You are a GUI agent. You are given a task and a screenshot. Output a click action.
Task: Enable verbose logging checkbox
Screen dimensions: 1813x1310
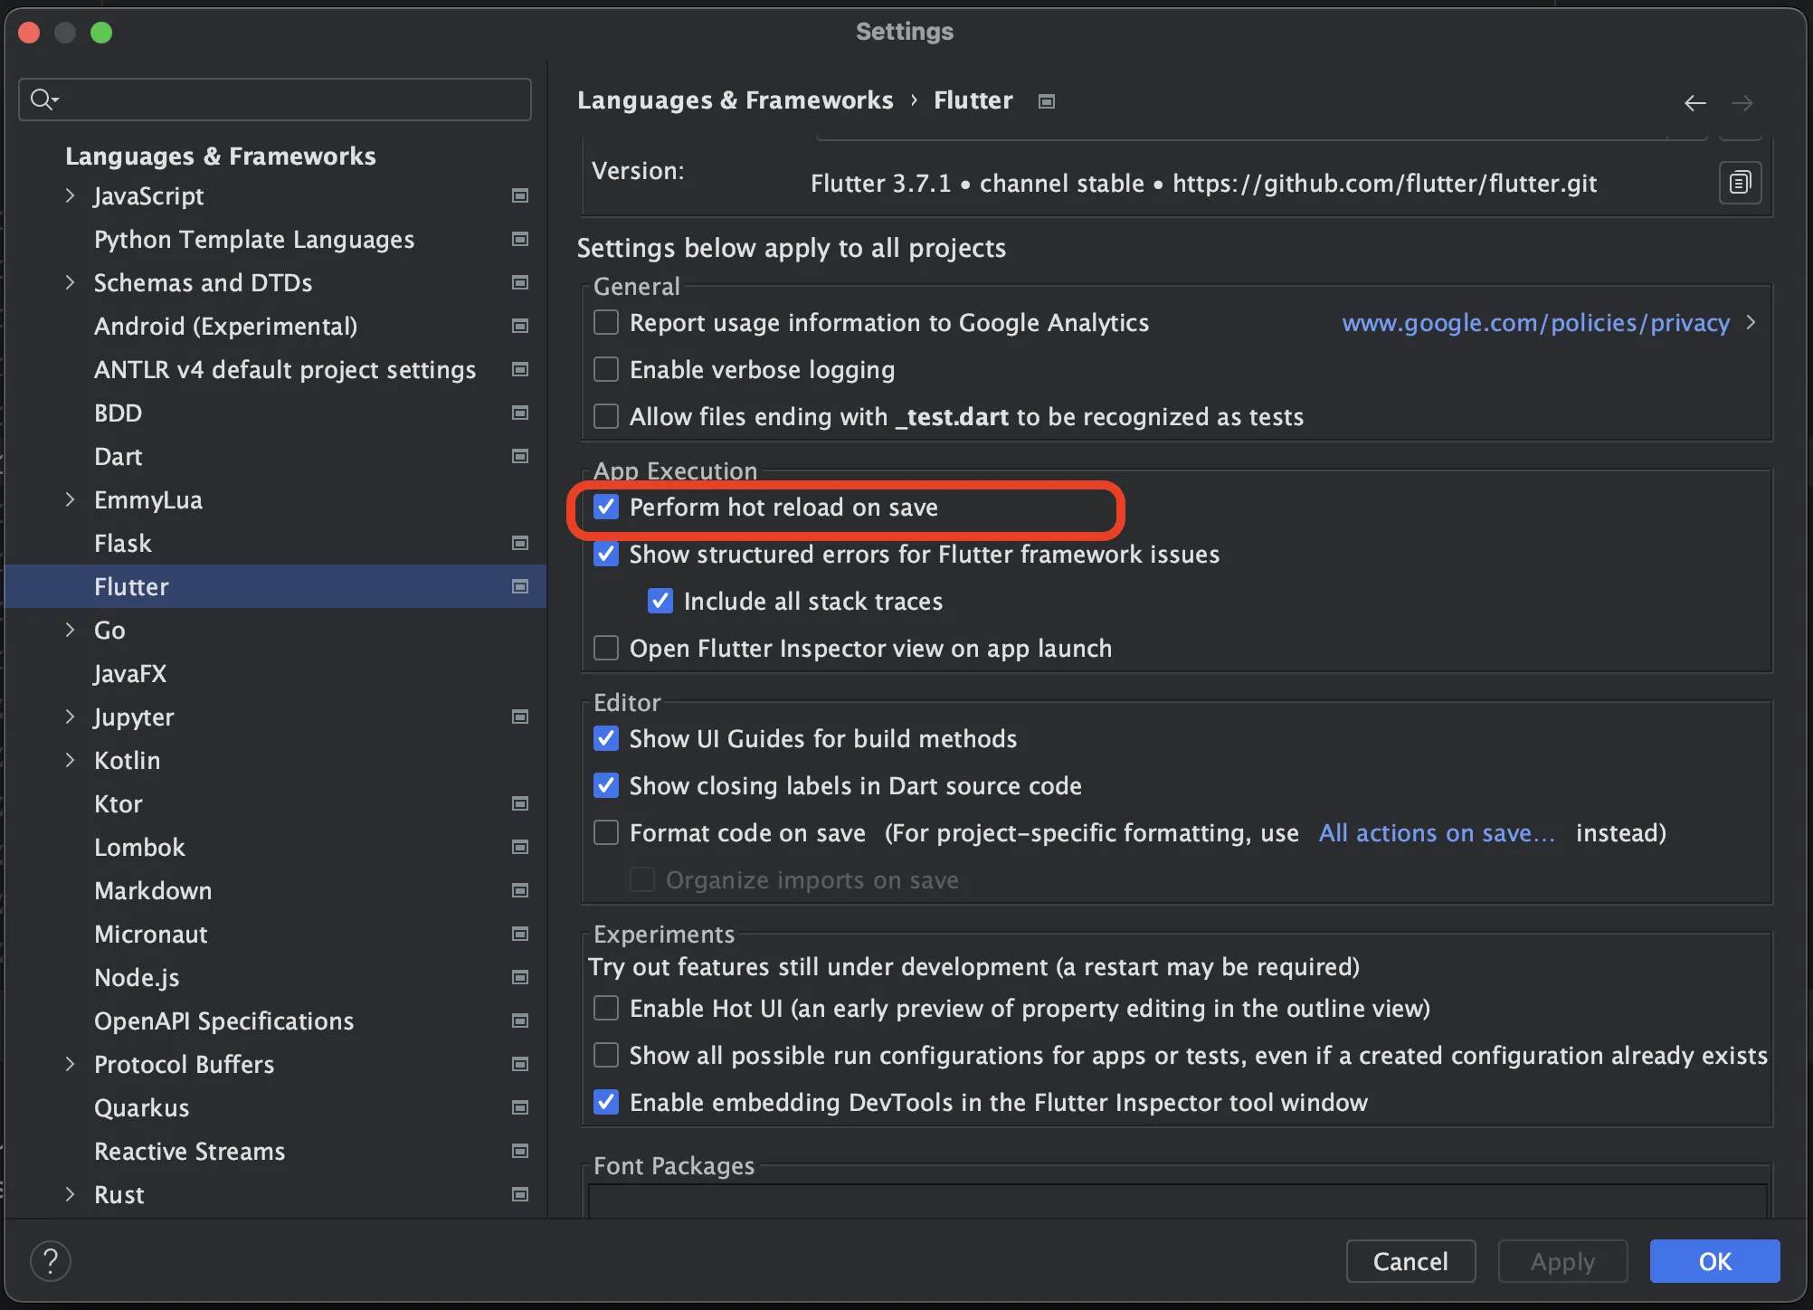click(x=606, y=370)
